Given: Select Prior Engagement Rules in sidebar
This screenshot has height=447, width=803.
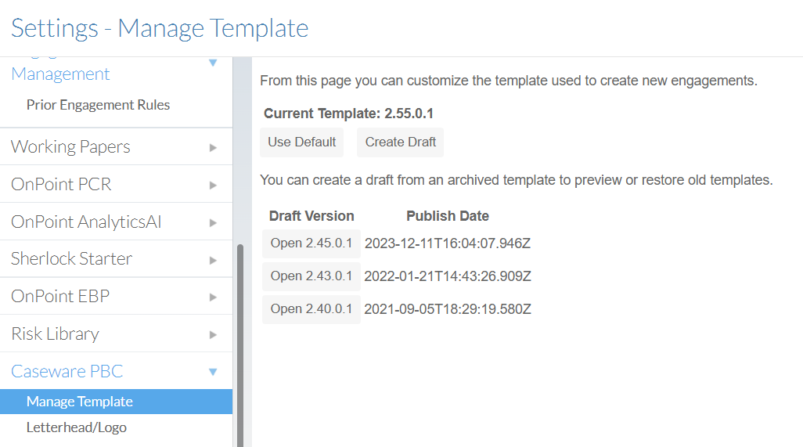Looking at the screenshot, I should click(x=98, y=105).
